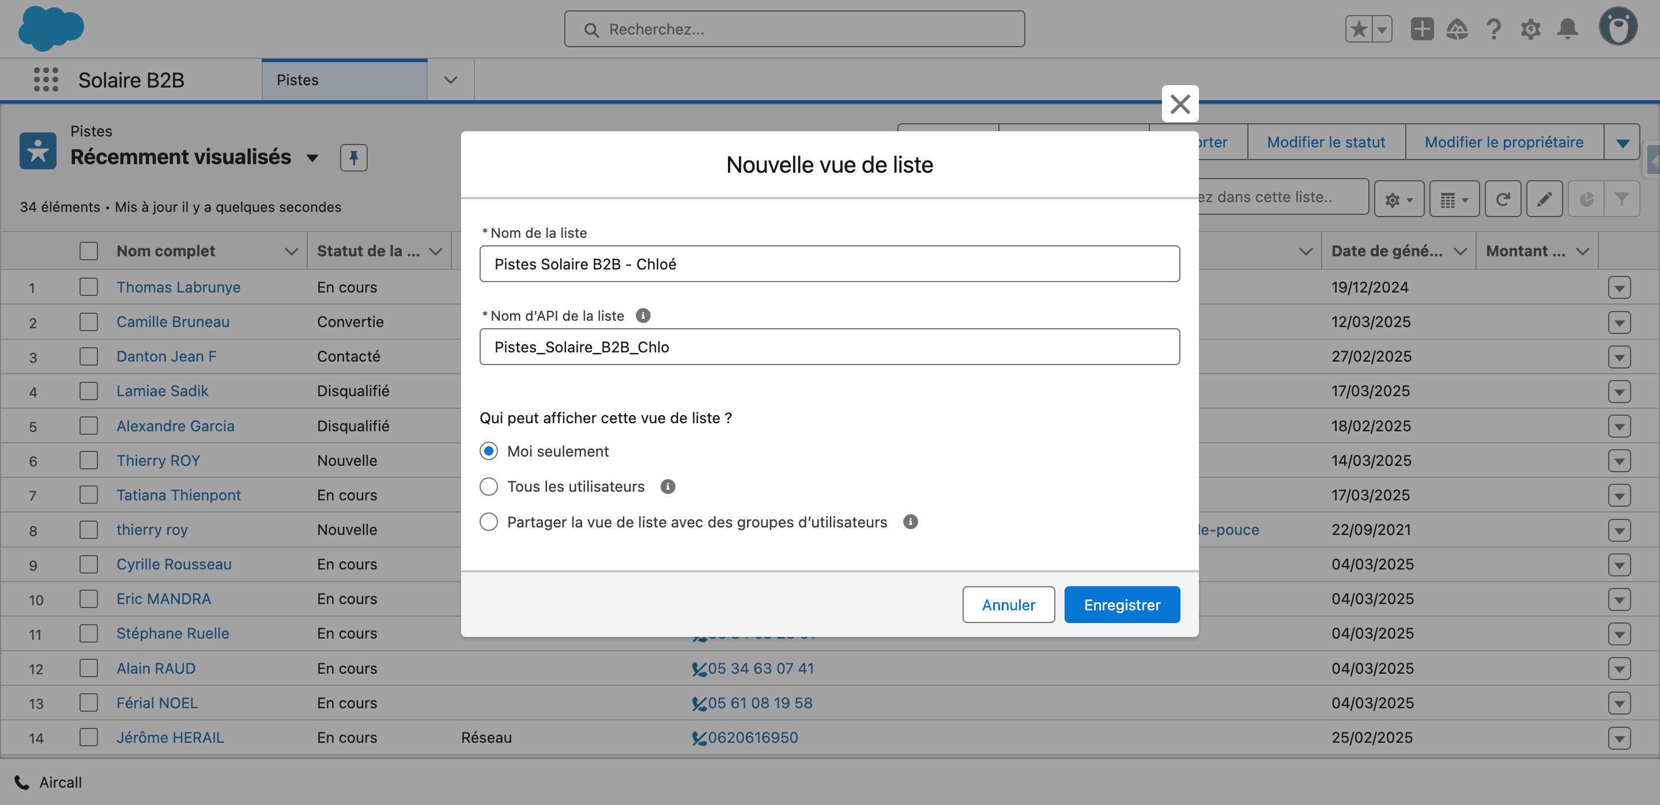Click the filter funnel icon

click(1621, 199)
